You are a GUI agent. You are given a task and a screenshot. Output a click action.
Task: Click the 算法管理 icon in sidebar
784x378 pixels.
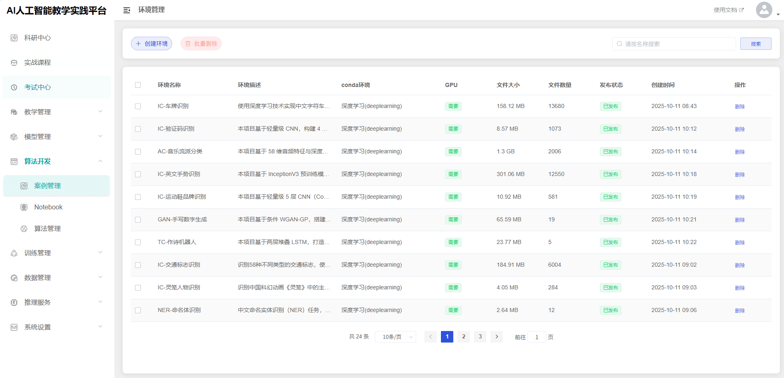(x=24, y=228)
